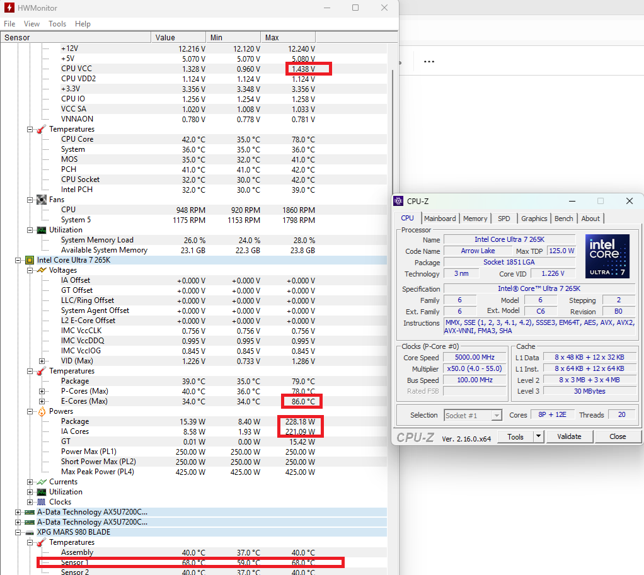Collapse the Voltages section under Intel Core Ultra

[x=30, y=270]
